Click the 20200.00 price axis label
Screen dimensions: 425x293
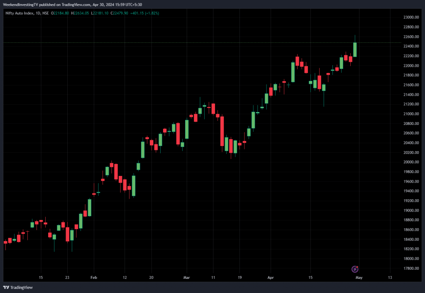(x=411, y=153)
